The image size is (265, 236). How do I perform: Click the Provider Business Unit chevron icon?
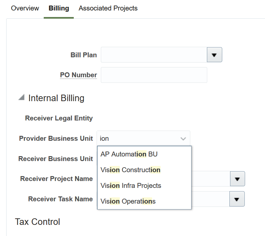[x=183, y=139]
